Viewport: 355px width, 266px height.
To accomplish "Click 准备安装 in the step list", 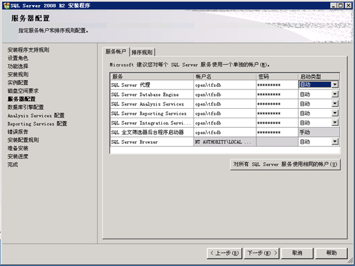I will (x=18, y=148).
